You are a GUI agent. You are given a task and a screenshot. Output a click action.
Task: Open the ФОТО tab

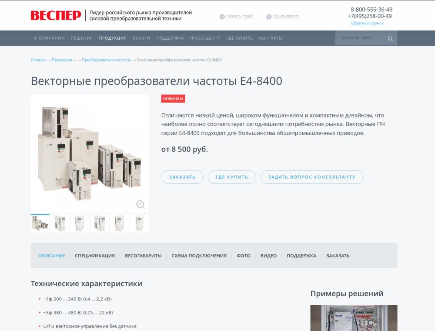pyautogui.click(x=244, y=256)
